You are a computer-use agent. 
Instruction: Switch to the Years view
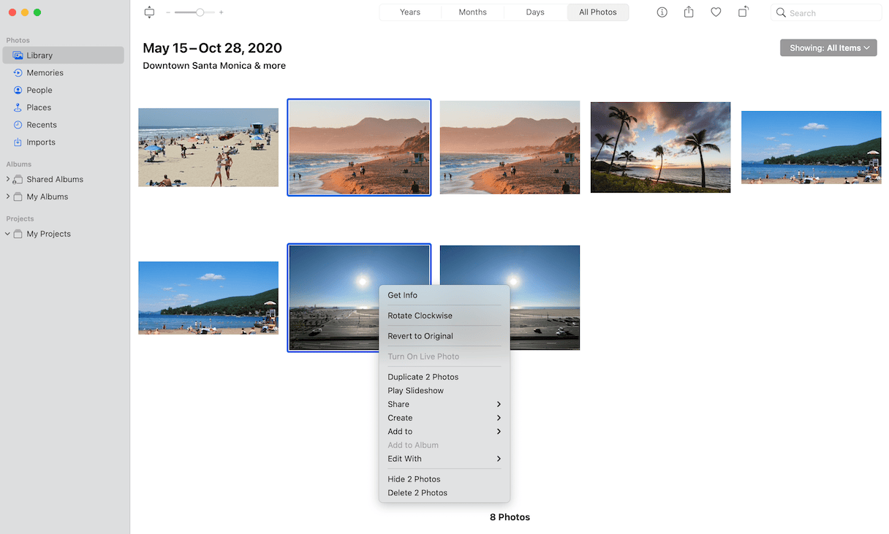pyautogui.click(x=410, y=12)
